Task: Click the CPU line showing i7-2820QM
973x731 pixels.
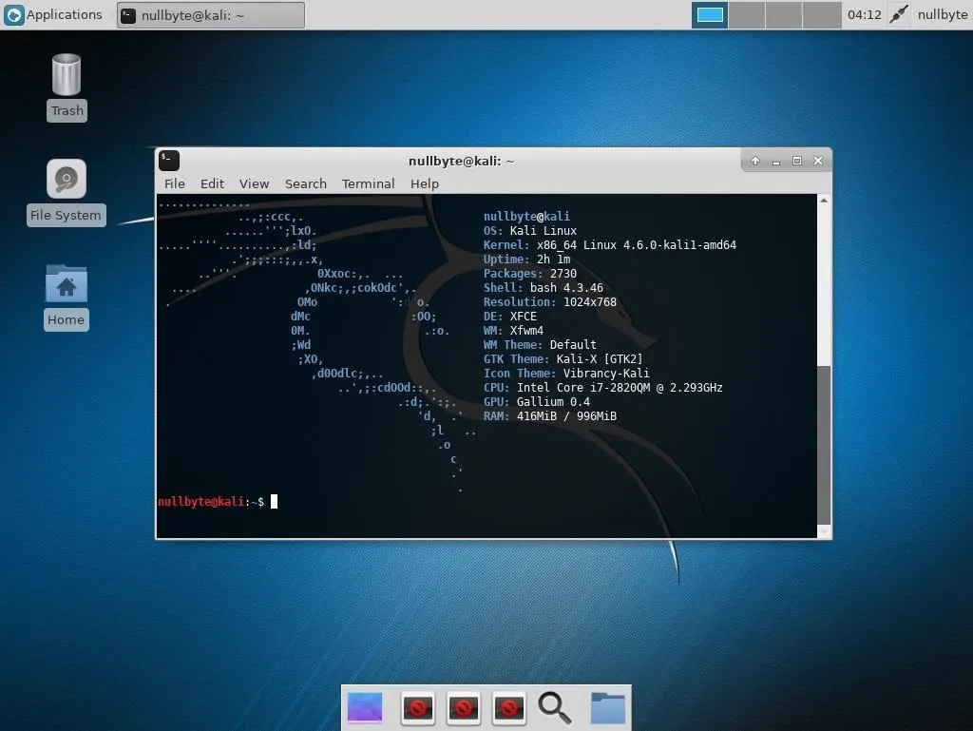Action: 603,388
